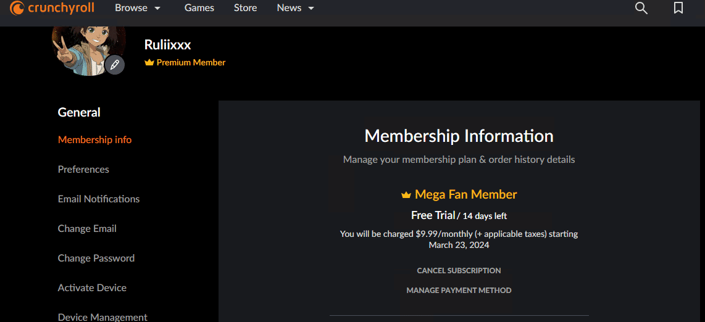The width and height of the screenshot is (705, 322).
Task: Go to Change Email
Action: pos(87,229)
